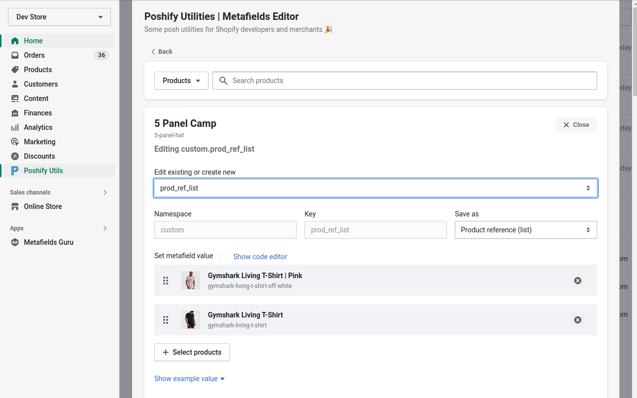Open the Dev Store switcher dropdown
This screenshot has width=637, height=398.
tap(59, 16)
